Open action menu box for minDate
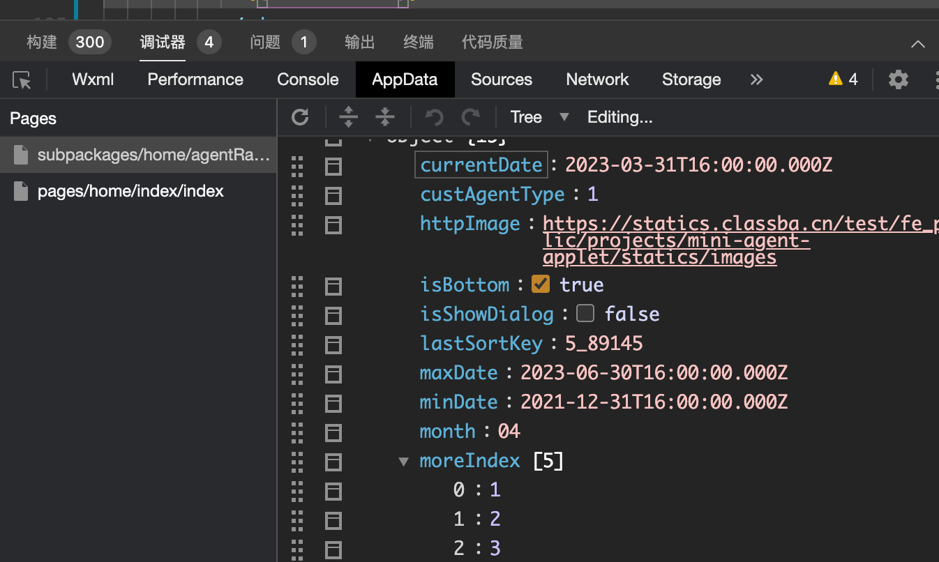Image resolution: width=939 pixels, height=562 pixels. [333, 403]
